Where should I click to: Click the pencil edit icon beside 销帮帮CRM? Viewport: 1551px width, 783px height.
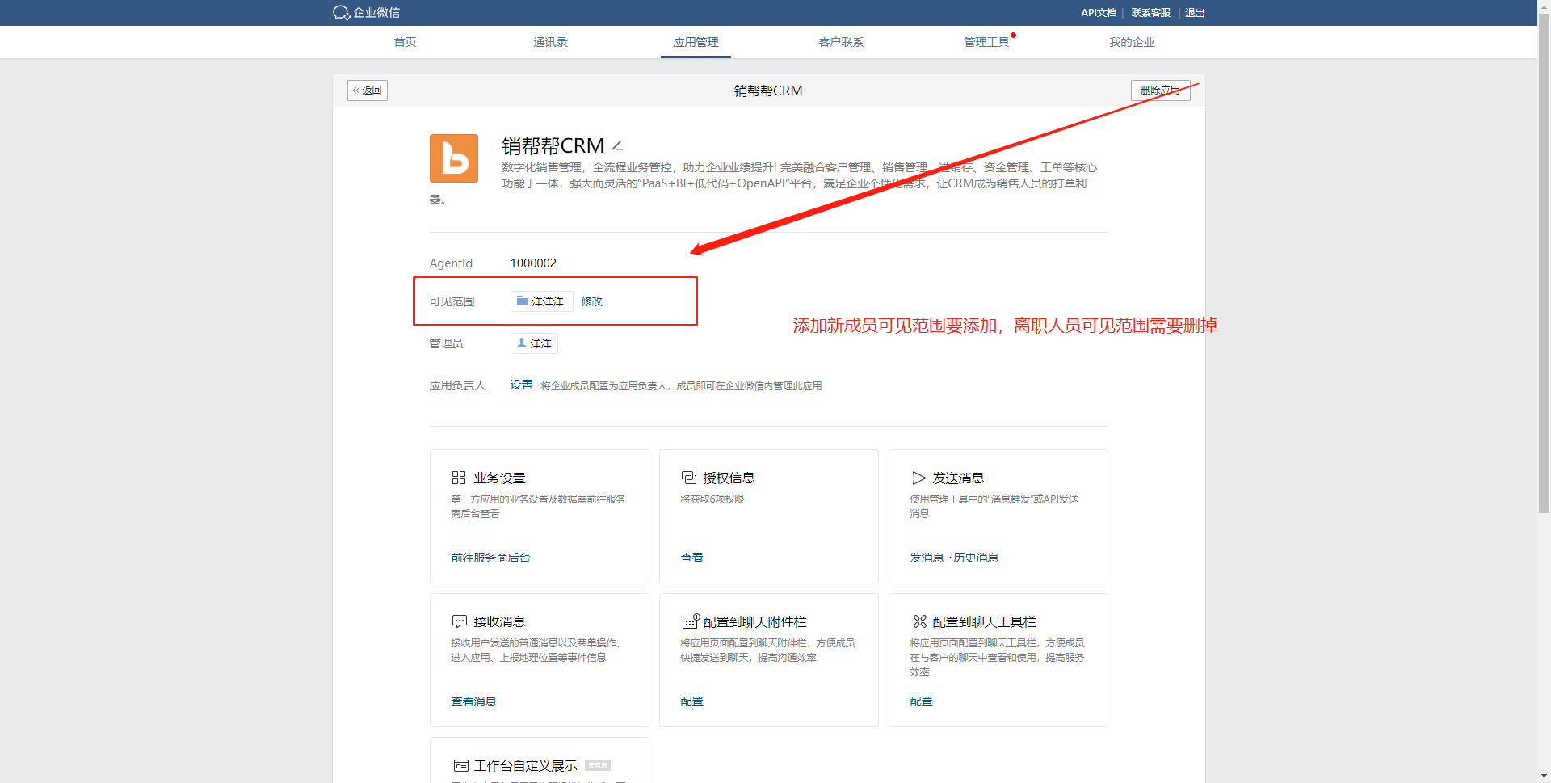coord(617,145)
